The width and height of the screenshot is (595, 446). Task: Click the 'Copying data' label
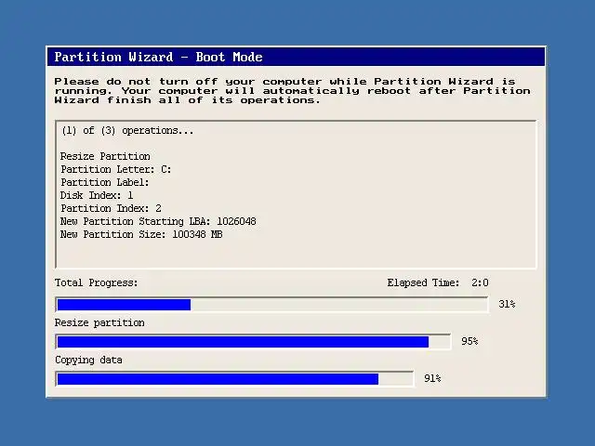(89, 360)
